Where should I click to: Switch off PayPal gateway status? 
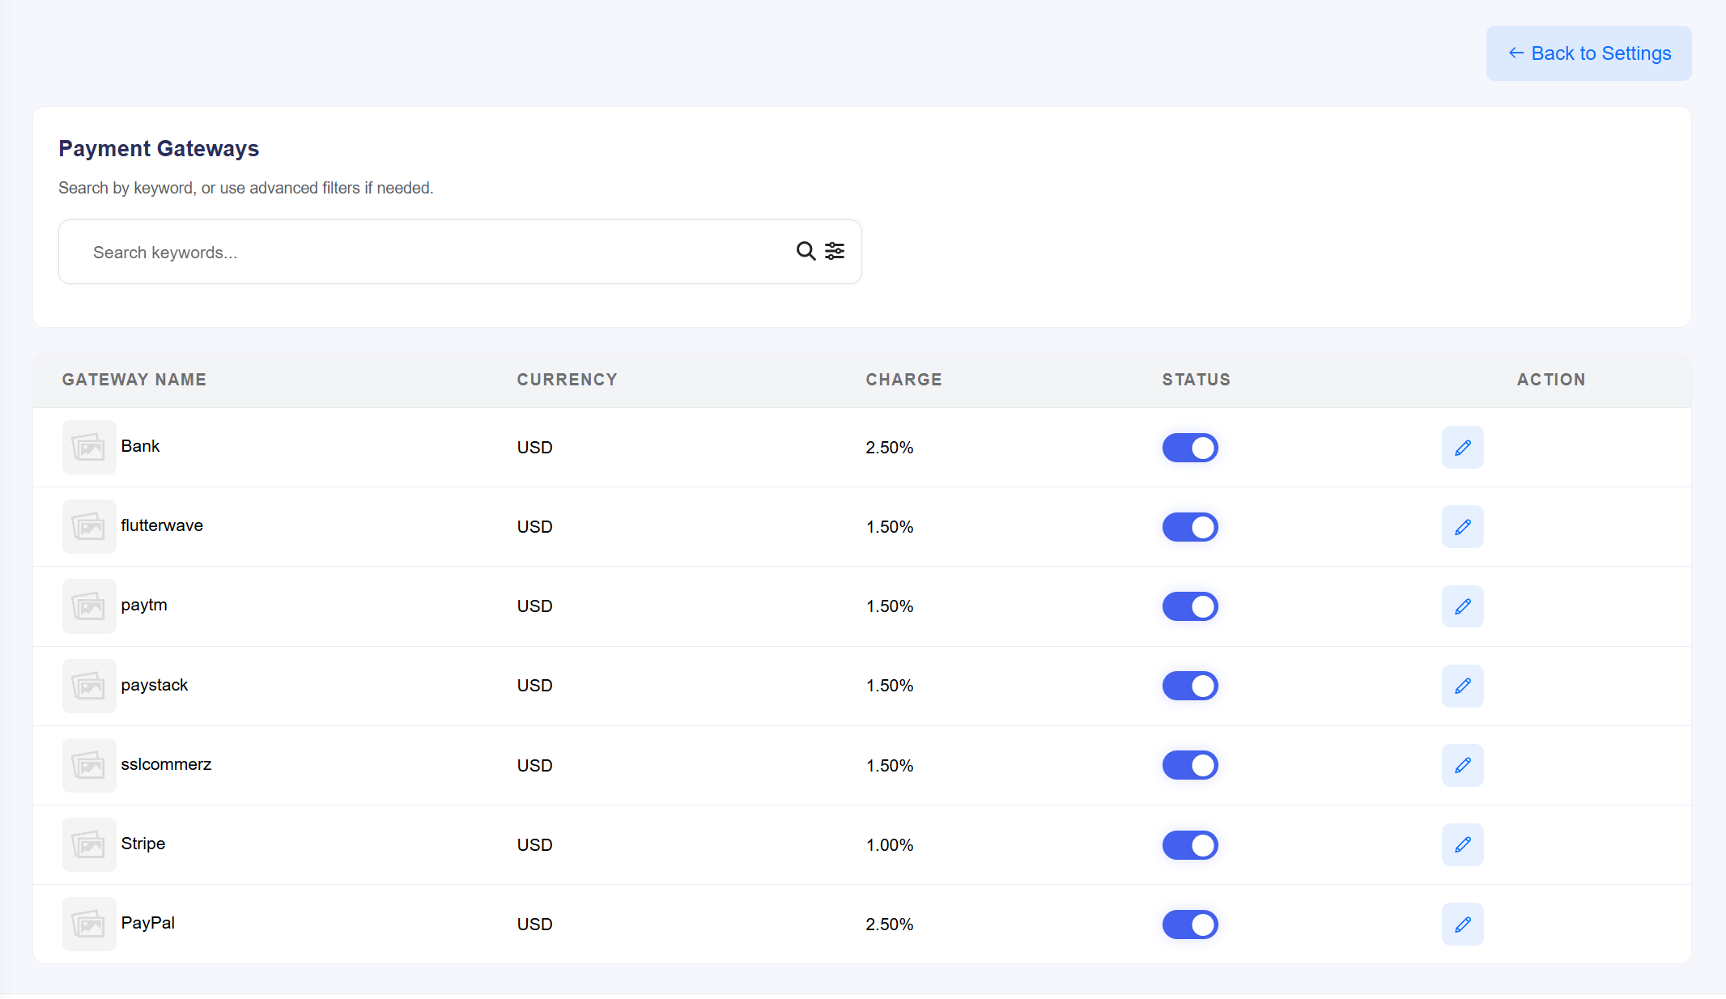(1190, 924)
